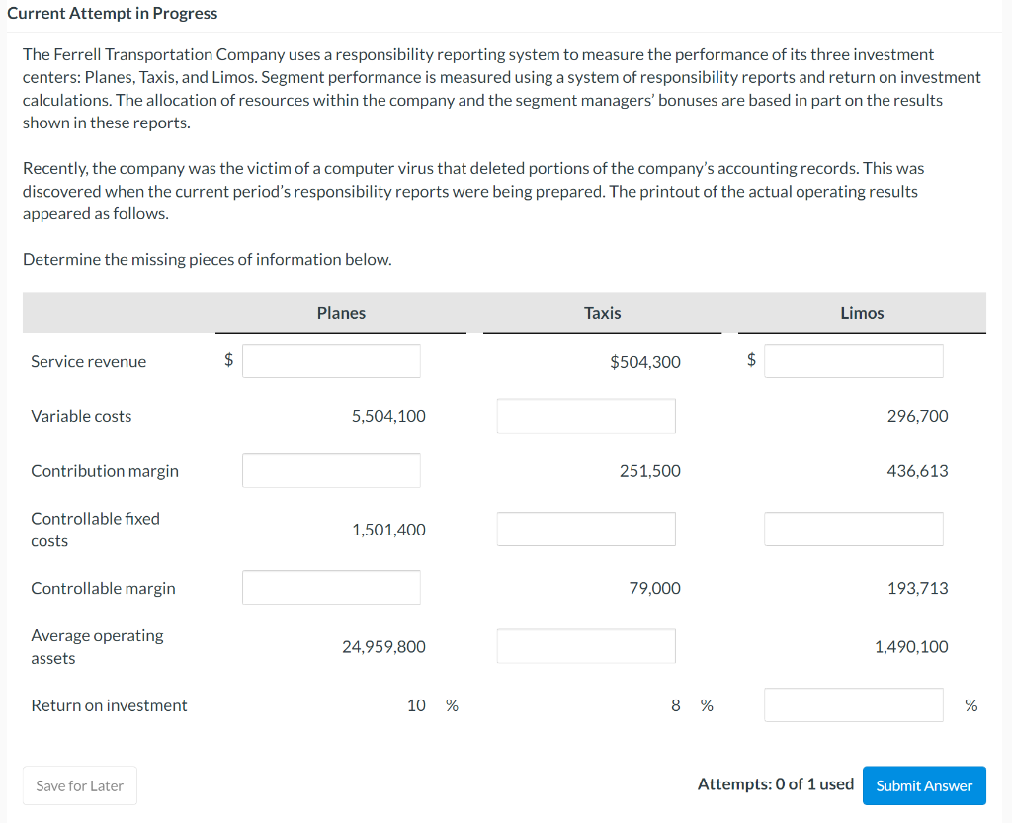
Task: Click the Limos controllable margin value 193,713
Action: coord(917,588)
